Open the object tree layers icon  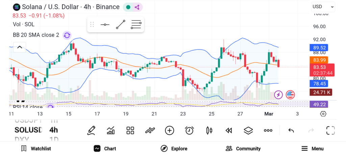click(248, 130)
